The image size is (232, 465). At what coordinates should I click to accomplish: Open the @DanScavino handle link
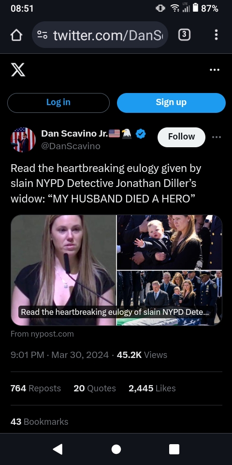tap(71, 146)
